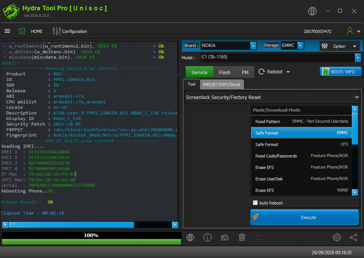Take a screenshot with the camera icon
Screen dimensions: 364x258
(224, 237)
